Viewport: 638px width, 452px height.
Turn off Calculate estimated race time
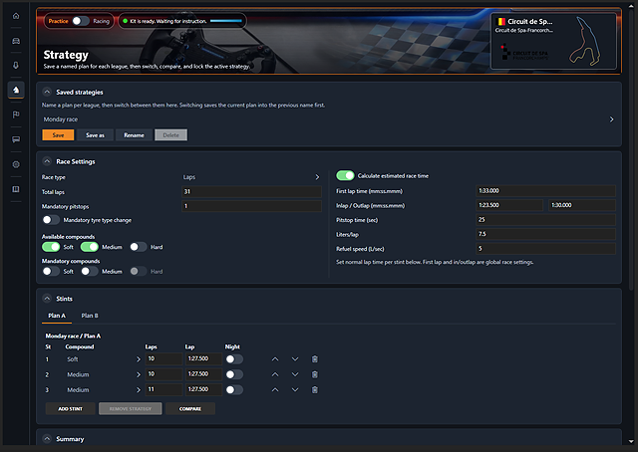pyautogui.click(x=346, y=175)
